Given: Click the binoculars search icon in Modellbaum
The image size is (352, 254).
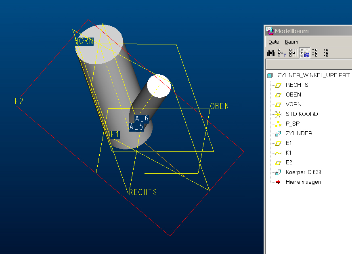Looking at the screenshot, I should 271,53.
